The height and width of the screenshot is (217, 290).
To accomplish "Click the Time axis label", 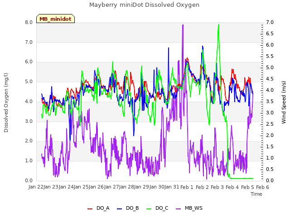I will (x=256, y=194).
